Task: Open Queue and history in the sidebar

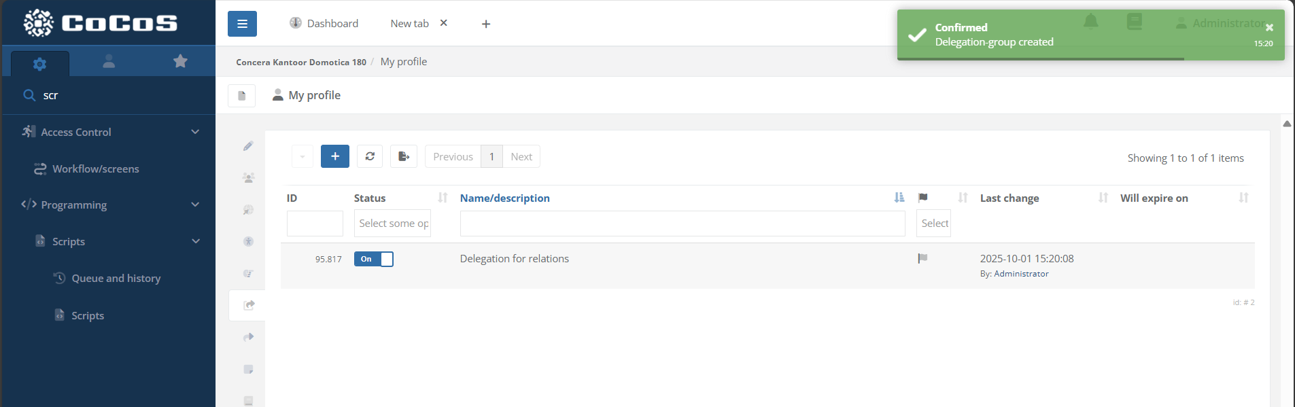Action: pyautogui.click(x=116, y=278)
